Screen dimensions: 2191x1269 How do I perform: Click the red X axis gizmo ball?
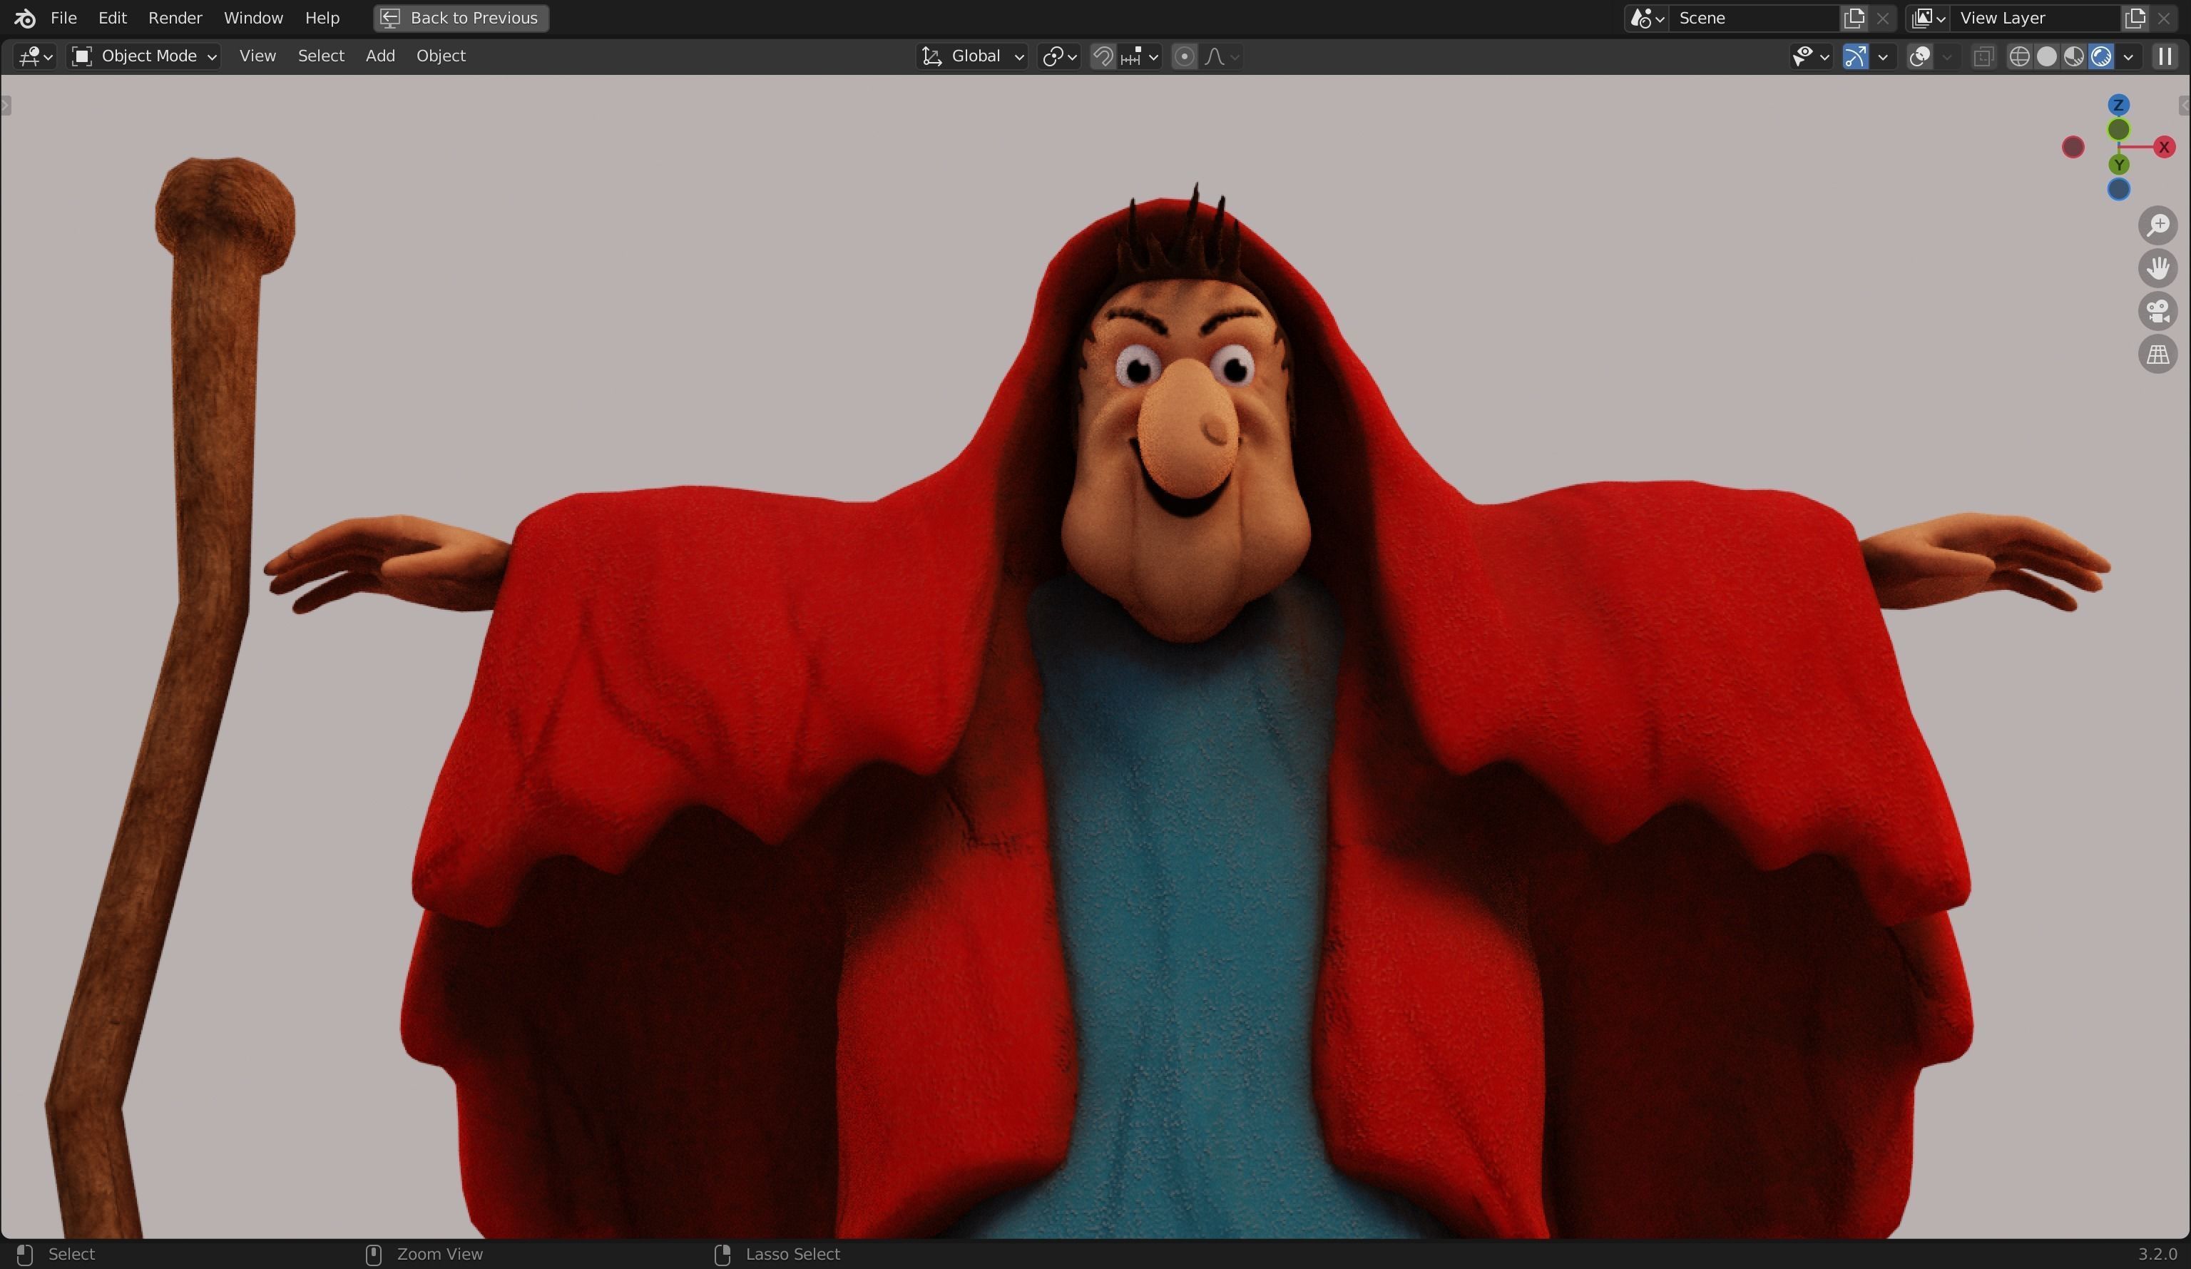click(x=2163, y=147)
